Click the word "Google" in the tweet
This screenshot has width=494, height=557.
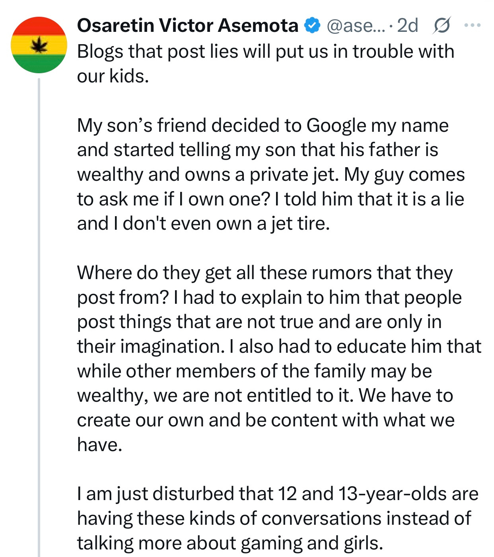336,125
